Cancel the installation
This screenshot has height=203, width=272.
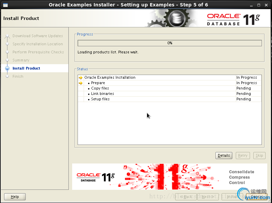click(256, 197)
